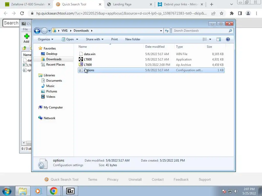The height and width of the screenshot is (196, 262).
Task: Click the Explorer forward navigation arrow
Action: pyautogui.click(x=44, y=31)
